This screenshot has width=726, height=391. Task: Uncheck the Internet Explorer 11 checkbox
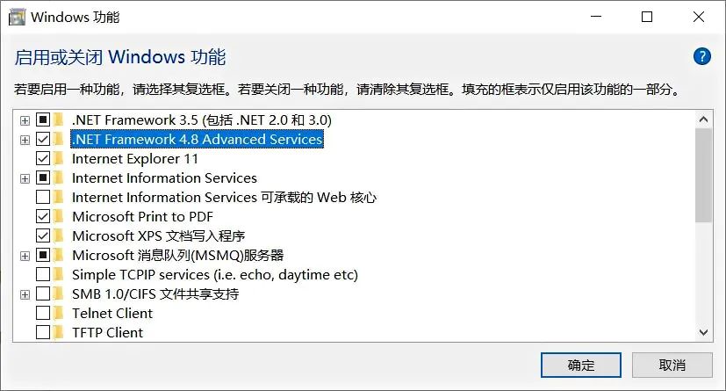coord(42,159)
